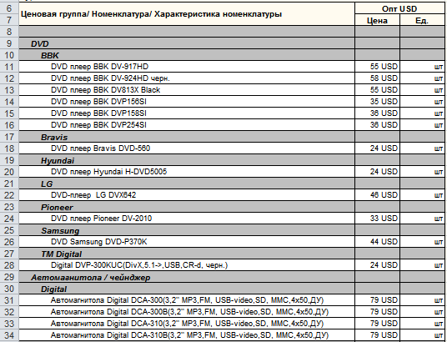Click 'шт' unit cell for Samsung DVD-P370K
Viewport: 447px width, 342px height.
pos(422,242)
